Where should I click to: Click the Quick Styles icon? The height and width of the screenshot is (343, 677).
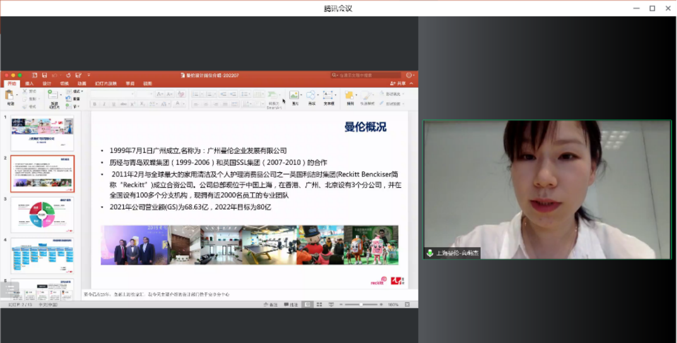point(366,95)
